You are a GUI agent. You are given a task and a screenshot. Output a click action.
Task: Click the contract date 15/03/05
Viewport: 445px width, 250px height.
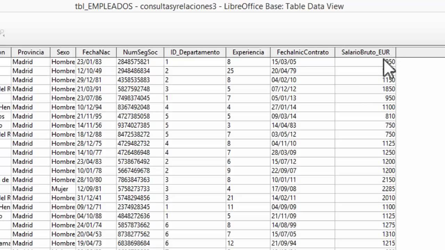coord(302,62)
